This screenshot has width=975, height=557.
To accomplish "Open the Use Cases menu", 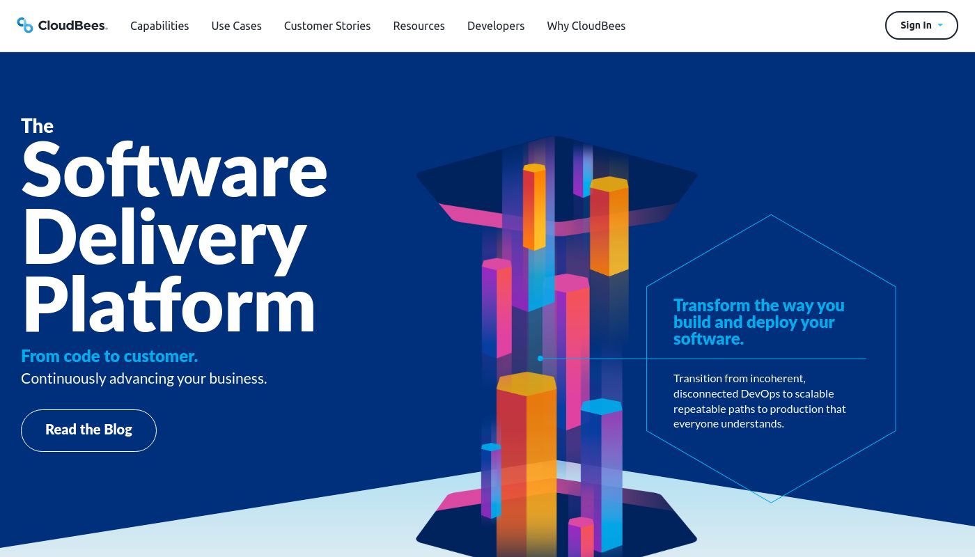I will tap(237, 26).
